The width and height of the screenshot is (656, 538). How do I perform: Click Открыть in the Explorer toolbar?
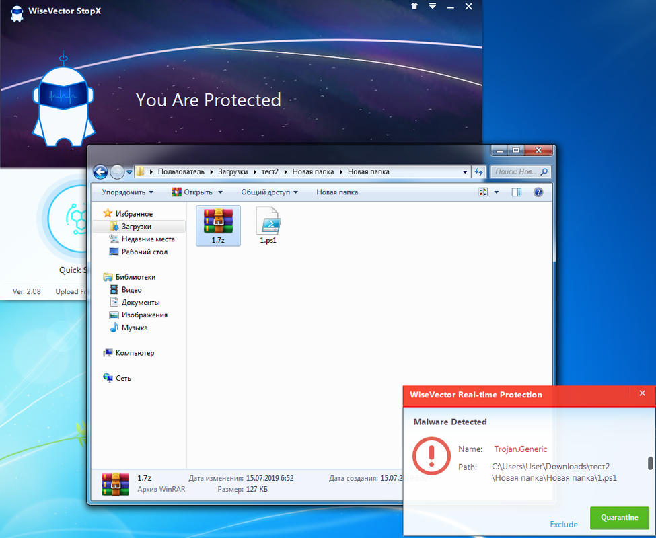(x=192, y=192)
